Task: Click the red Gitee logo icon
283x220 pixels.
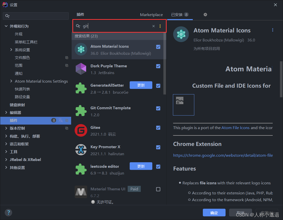Action: click(x=81, y=130)
